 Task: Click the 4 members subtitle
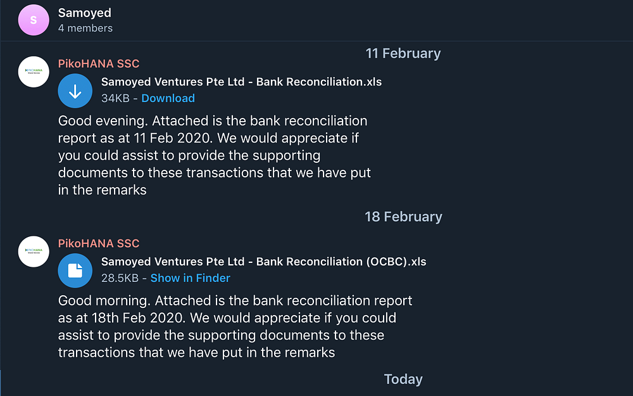tap(85, 28)
